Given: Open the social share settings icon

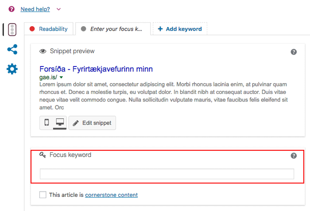Looking at the screenshot, I should (12, 49).
